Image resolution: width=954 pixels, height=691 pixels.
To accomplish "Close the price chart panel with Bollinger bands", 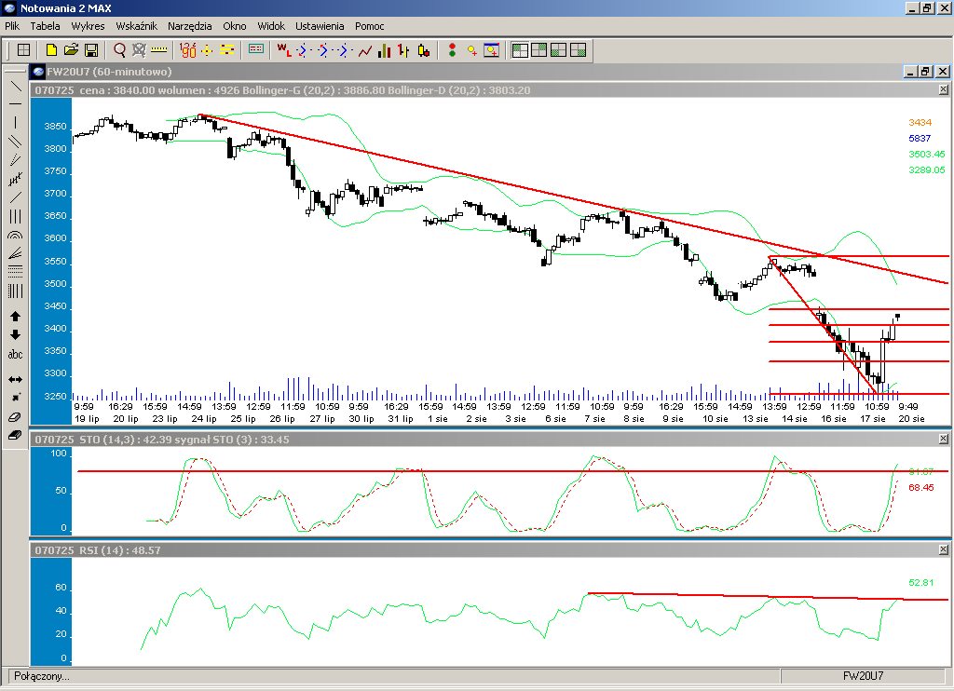I will (x=943, y=89).
